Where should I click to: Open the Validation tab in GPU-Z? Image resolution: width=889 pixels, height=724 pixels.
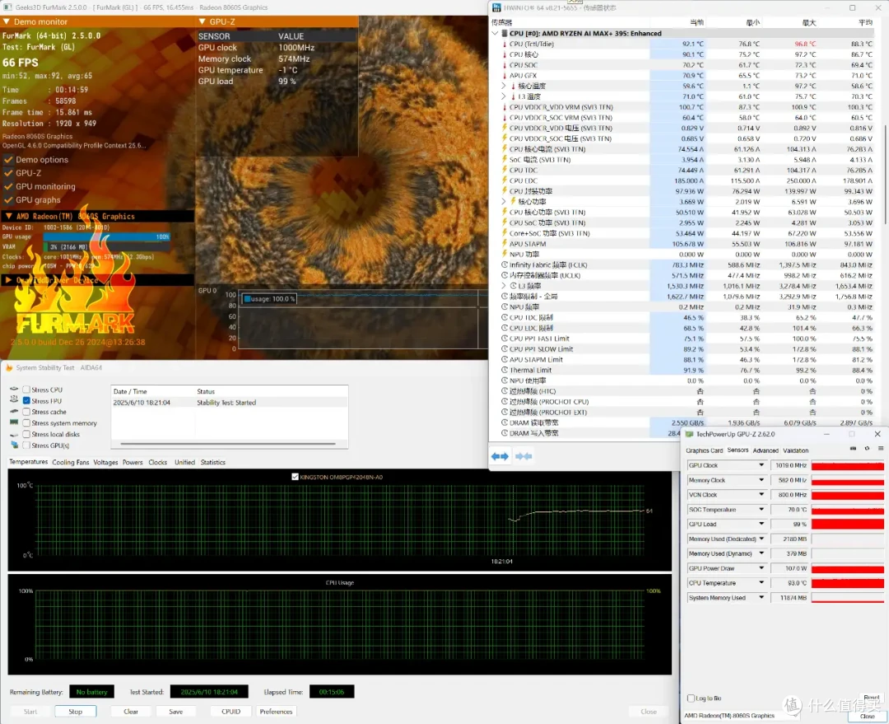795,451
